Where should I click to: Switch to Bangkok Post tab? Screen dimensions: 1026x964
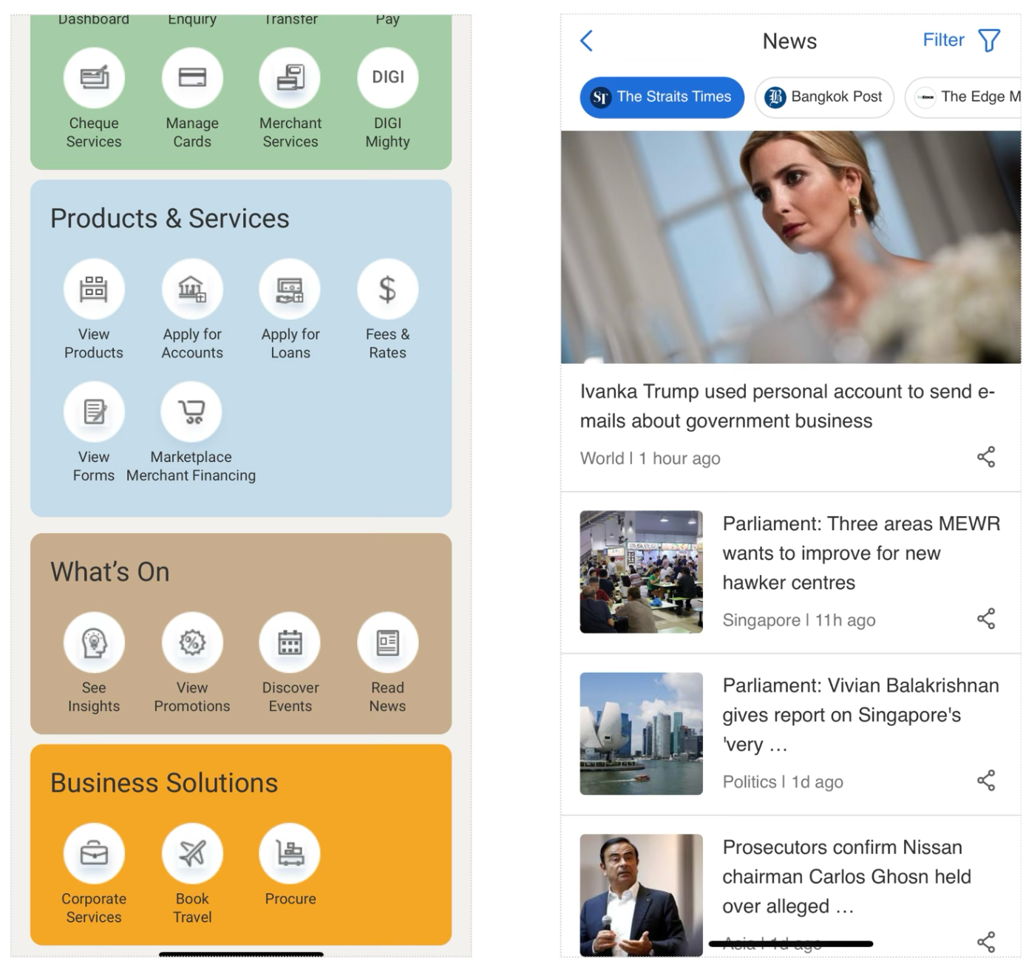(823, 97)
